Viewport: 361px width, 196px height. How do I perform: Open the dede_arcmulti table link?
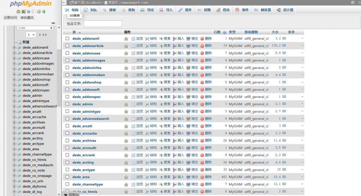84,148
